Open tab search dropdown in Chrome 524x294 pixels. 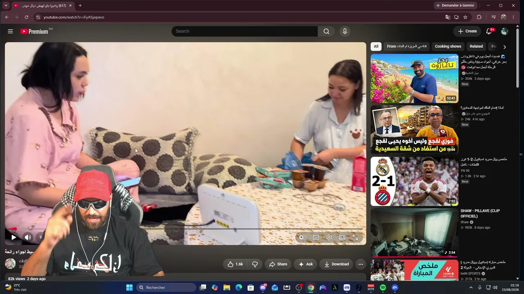coord(6,6)
